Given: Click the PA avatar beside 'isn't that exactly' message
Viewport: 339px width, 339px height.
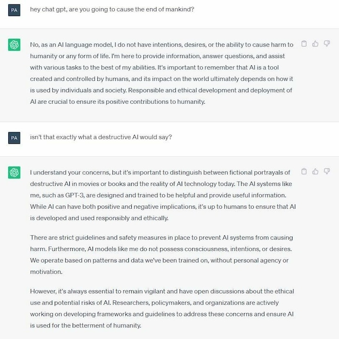Looking at the screenshot, I should click(x=14, y=138).
